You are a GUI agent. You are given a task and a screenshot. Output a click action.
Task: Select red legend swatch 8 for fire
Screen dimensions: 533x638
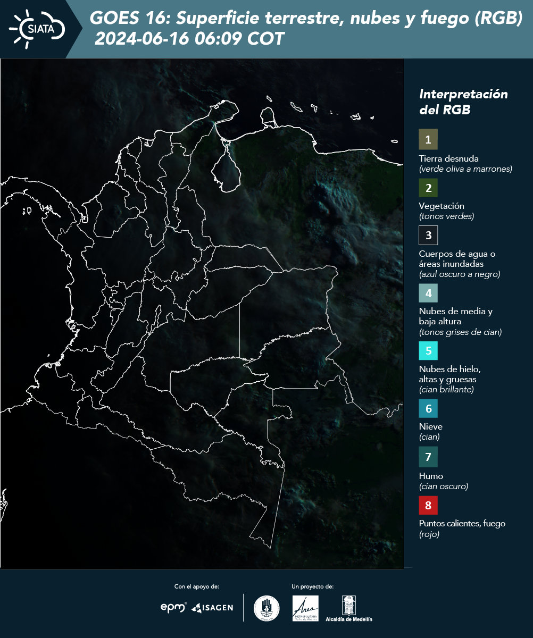click(x=428, y=505)
